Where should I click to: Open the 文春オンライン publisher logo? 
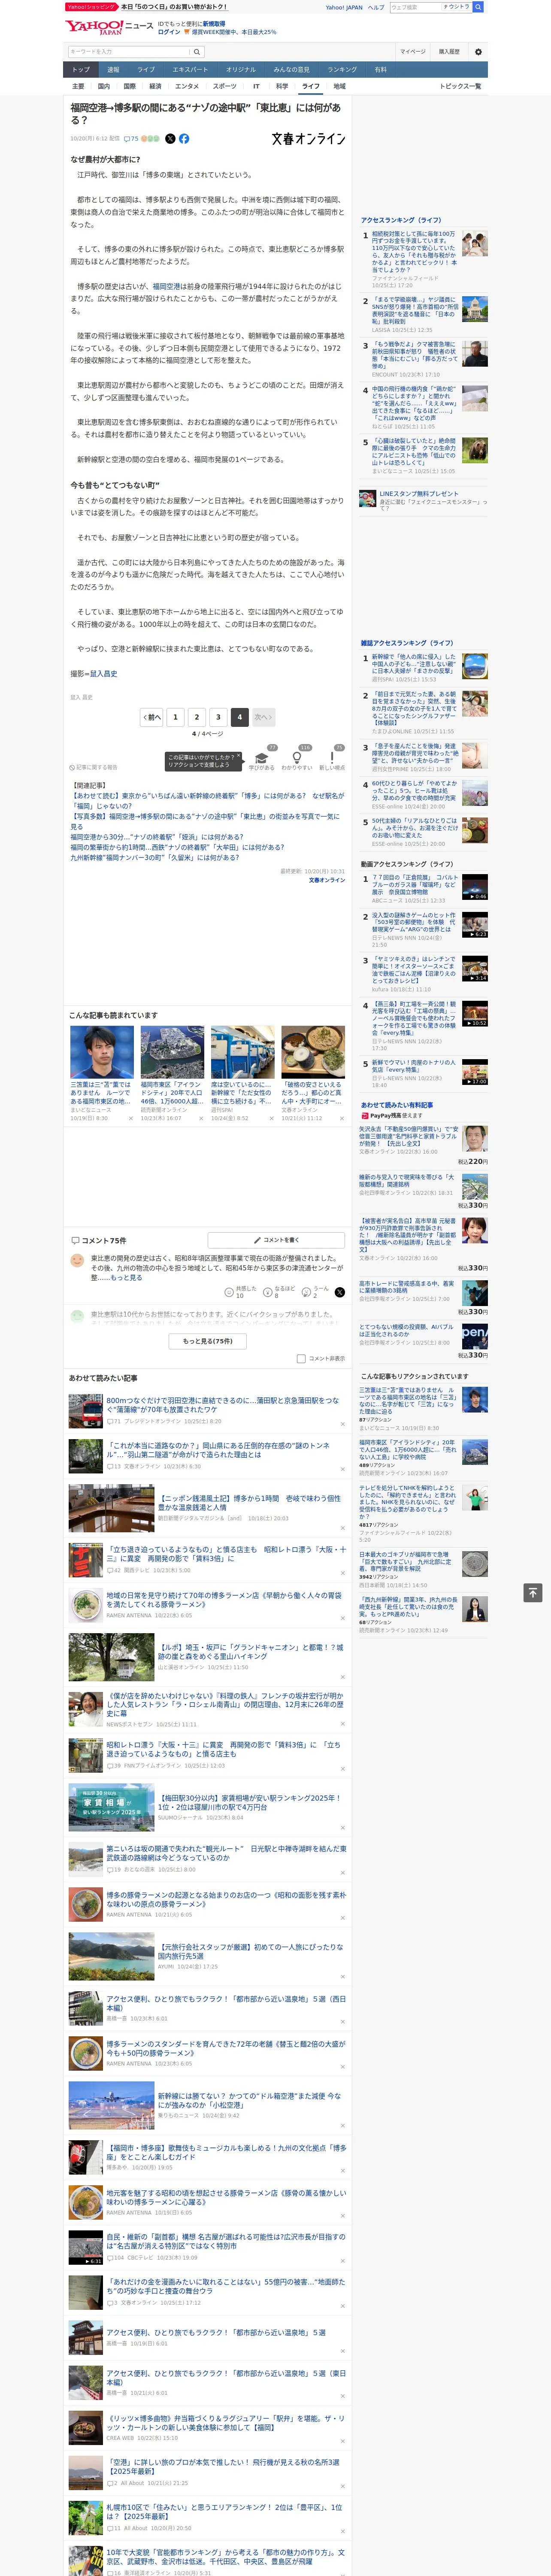(x=308, y=139)
